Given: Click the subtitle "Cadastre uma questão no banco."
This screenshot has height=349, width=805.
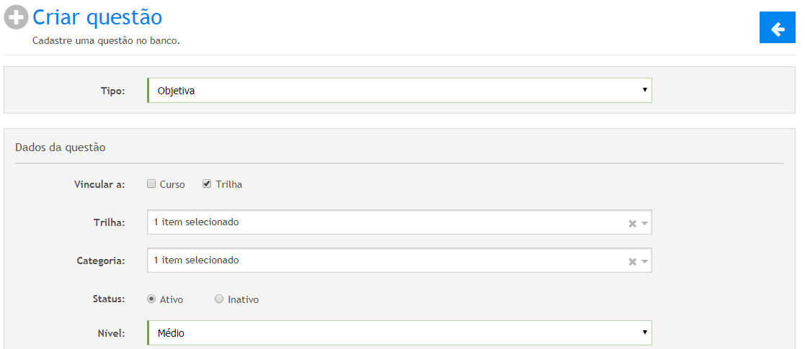Looking at the screenshot, I should click(x=106, y=41).
